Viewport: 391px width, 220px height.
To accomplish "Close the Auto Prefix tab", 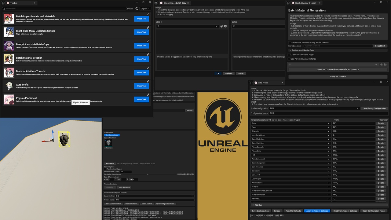I will [283, 83].
